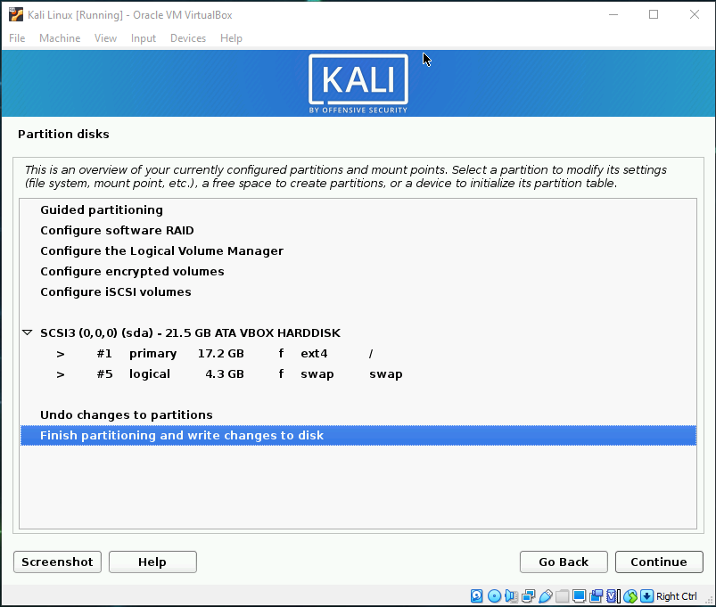This screenshot has height=607, width=716.
Task: Click the USB devices status icon
Action: pos(546,596)
